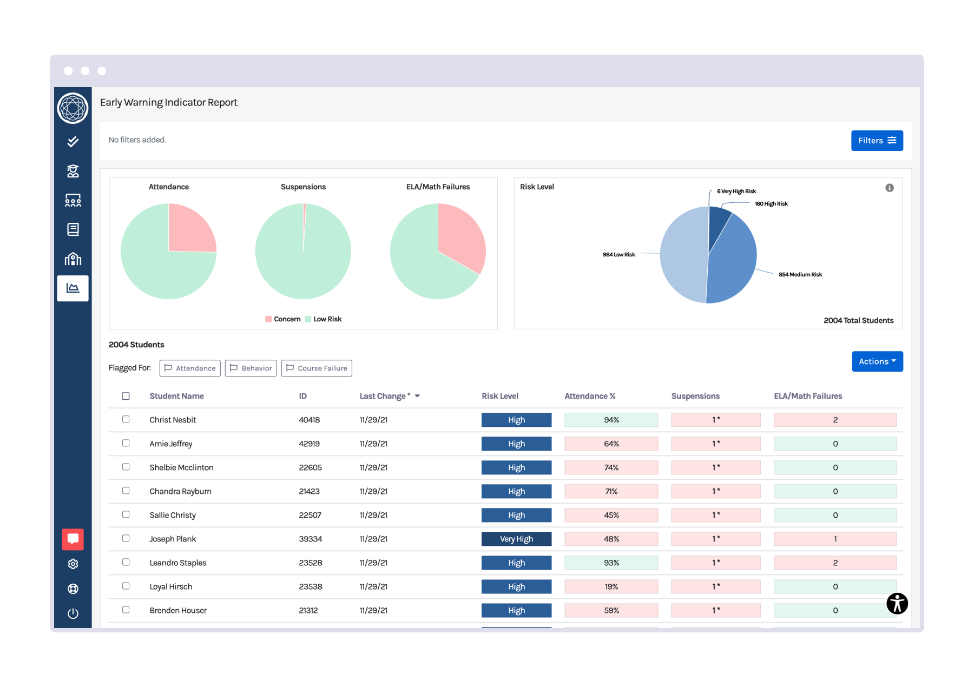Click the ELA/Math Failures pie chart
The height and width of the screenshot is (687, 974).
438,251
